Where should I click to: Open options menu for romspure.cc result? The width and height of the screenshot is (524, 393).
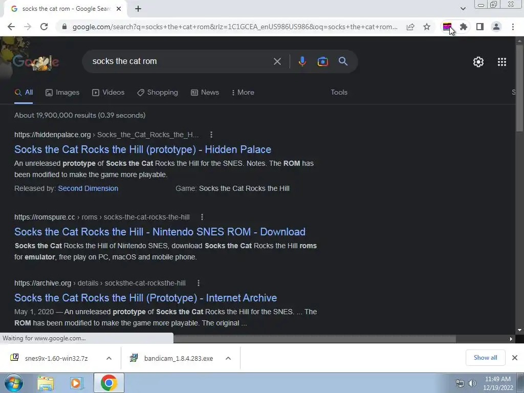[x=202, y=217]
